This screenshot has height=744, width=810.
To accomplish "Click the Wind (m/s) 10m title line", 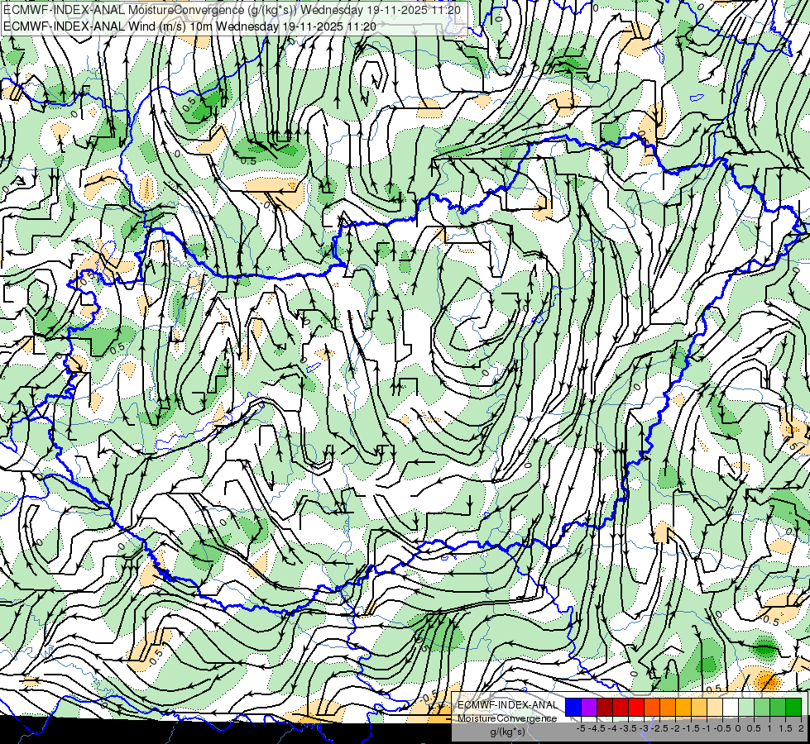I will tap(189, 26).
